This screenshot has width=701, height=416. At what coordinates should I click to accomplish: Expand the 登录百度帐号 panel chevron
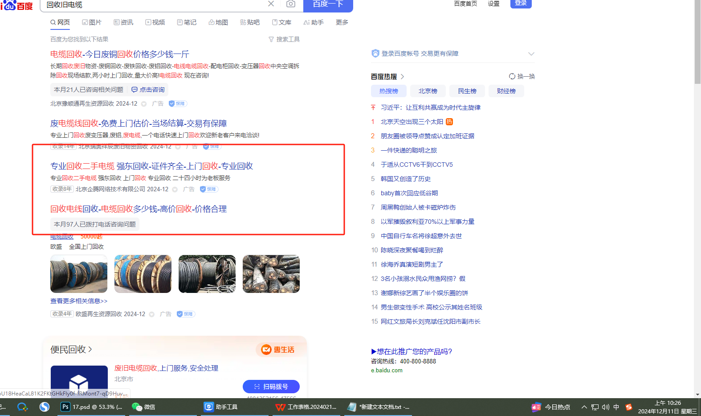[x=531, y=54]
